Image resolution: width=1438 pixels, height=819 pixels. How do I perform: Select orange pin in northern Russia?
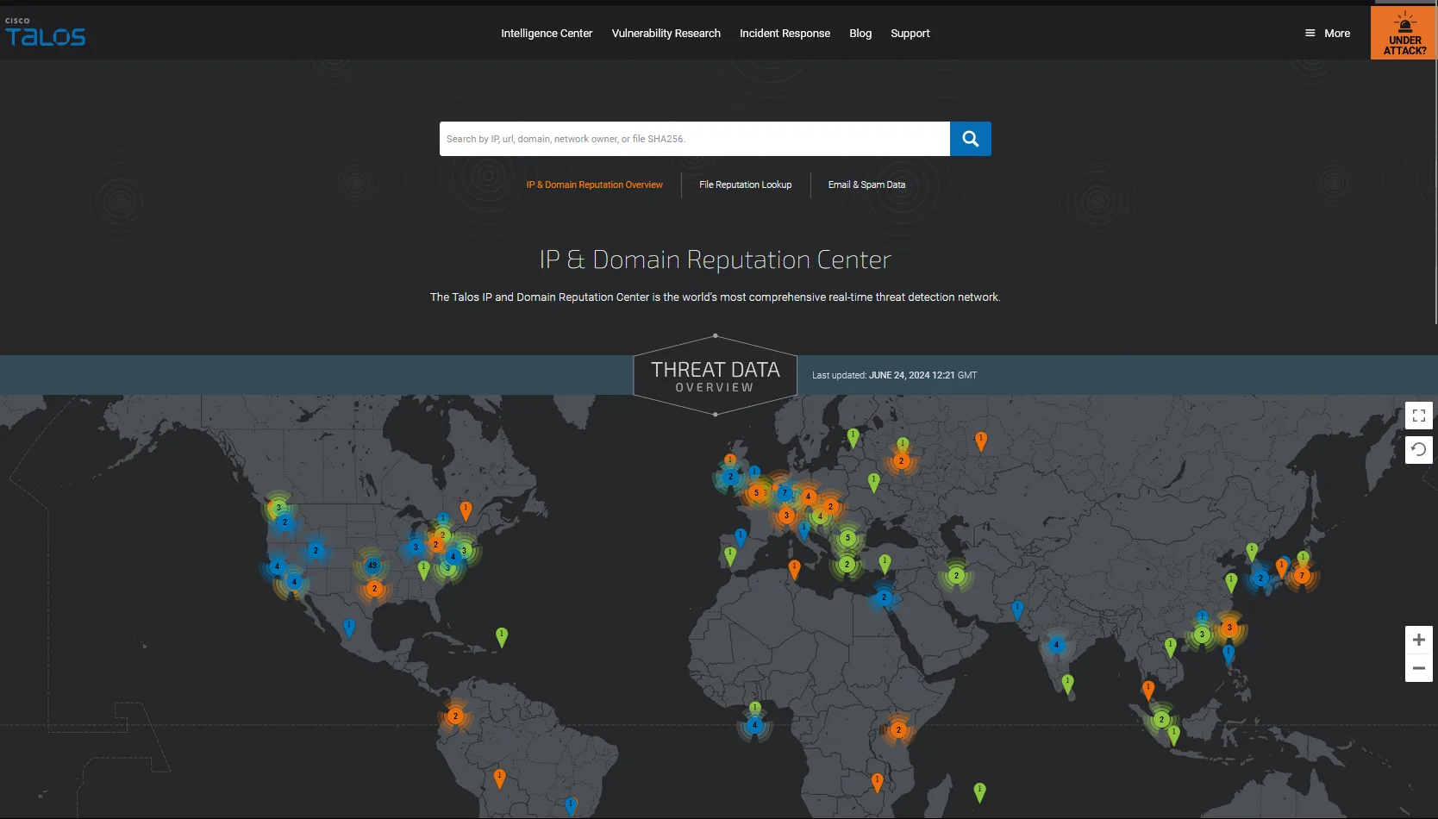point(980,441)
